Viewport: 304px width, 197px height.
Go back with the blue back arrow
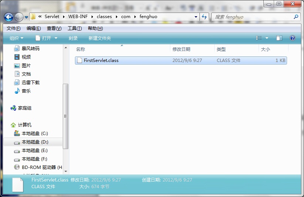pyautogui.click(x=9, y=17)
